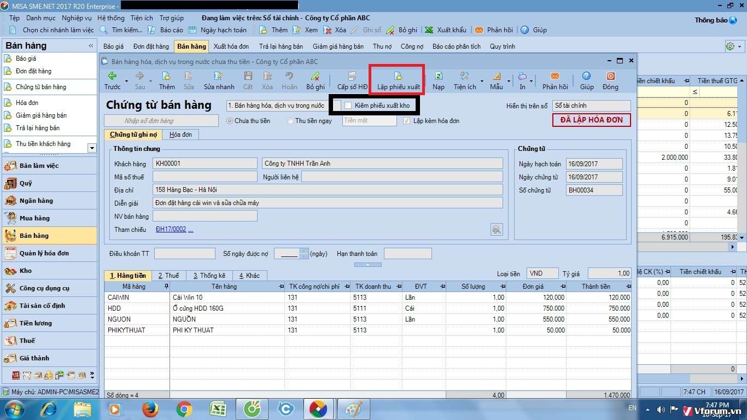Select the Thu tiền ngay radio button
The image size is (747, 420).
(x=290, y=121)
